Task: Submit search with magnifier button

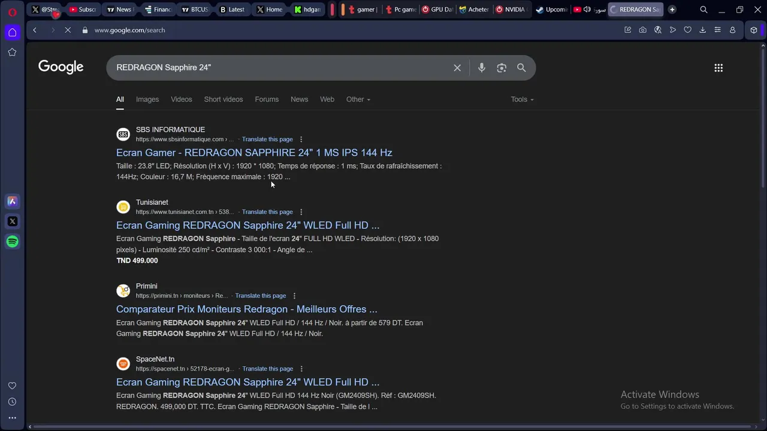Action: (x=521, y=68)
